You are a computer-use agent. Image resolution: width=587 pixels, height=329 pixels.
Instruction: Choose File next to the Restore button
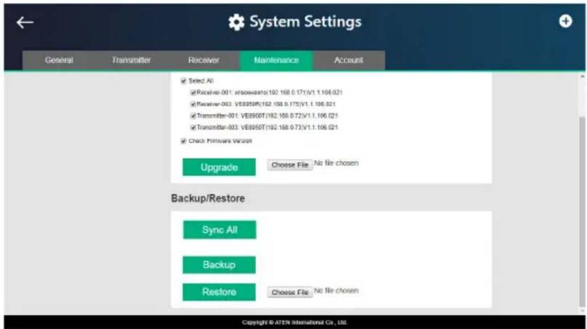[x=290, y=292]
